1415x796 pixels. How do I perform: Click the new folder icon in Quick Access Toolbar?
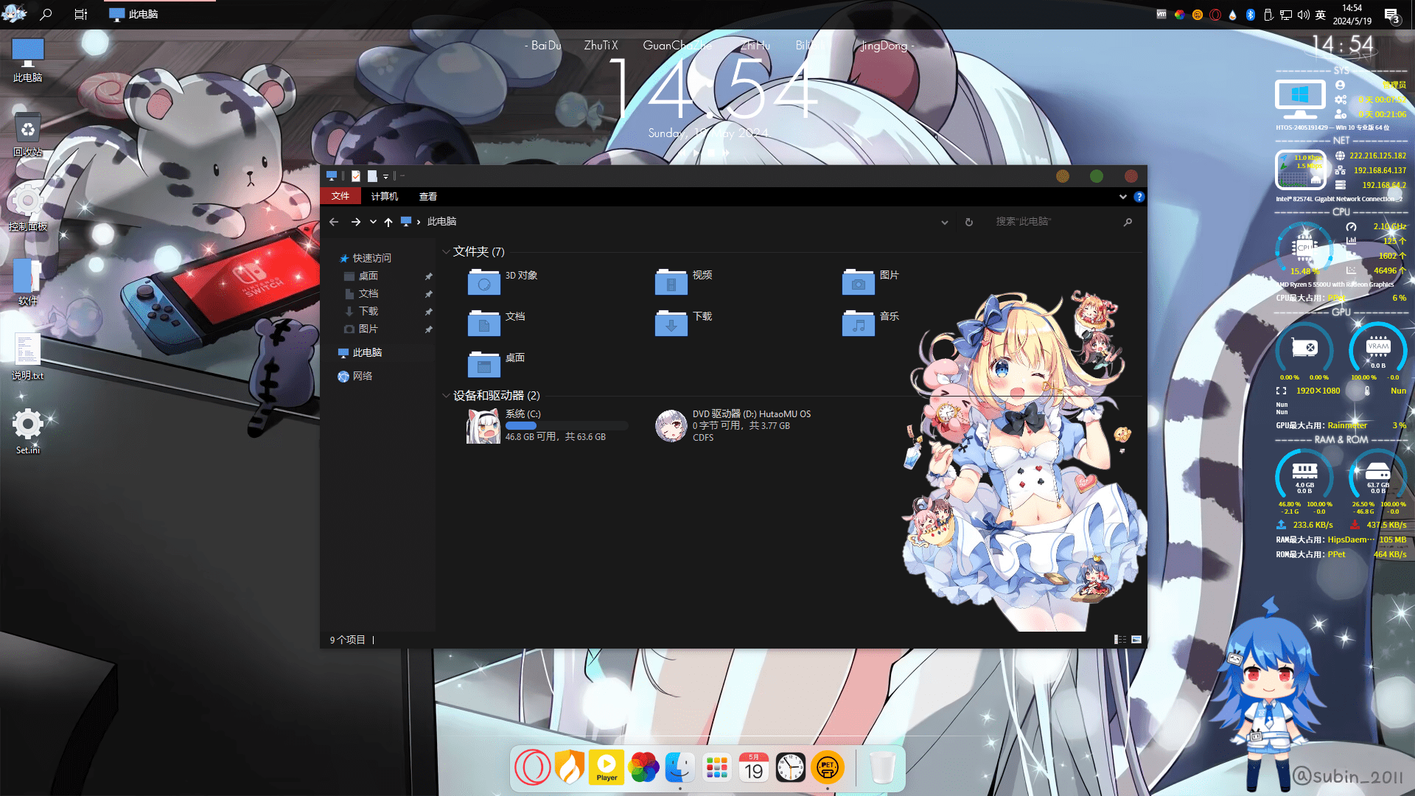pyautogui.click(x=372, y=176)
